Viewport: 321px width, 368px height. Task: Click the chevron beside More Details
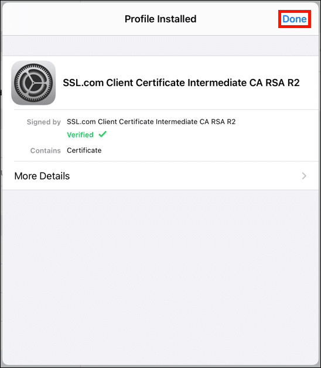304,176
